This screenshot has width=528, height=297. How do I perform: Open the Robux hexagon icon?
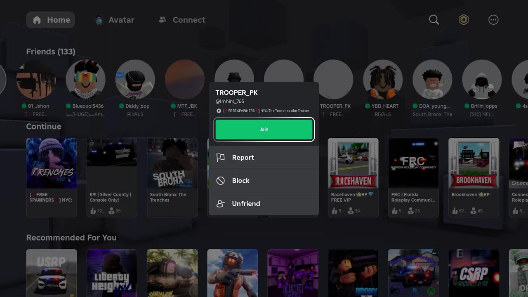[x=464, y=20]
